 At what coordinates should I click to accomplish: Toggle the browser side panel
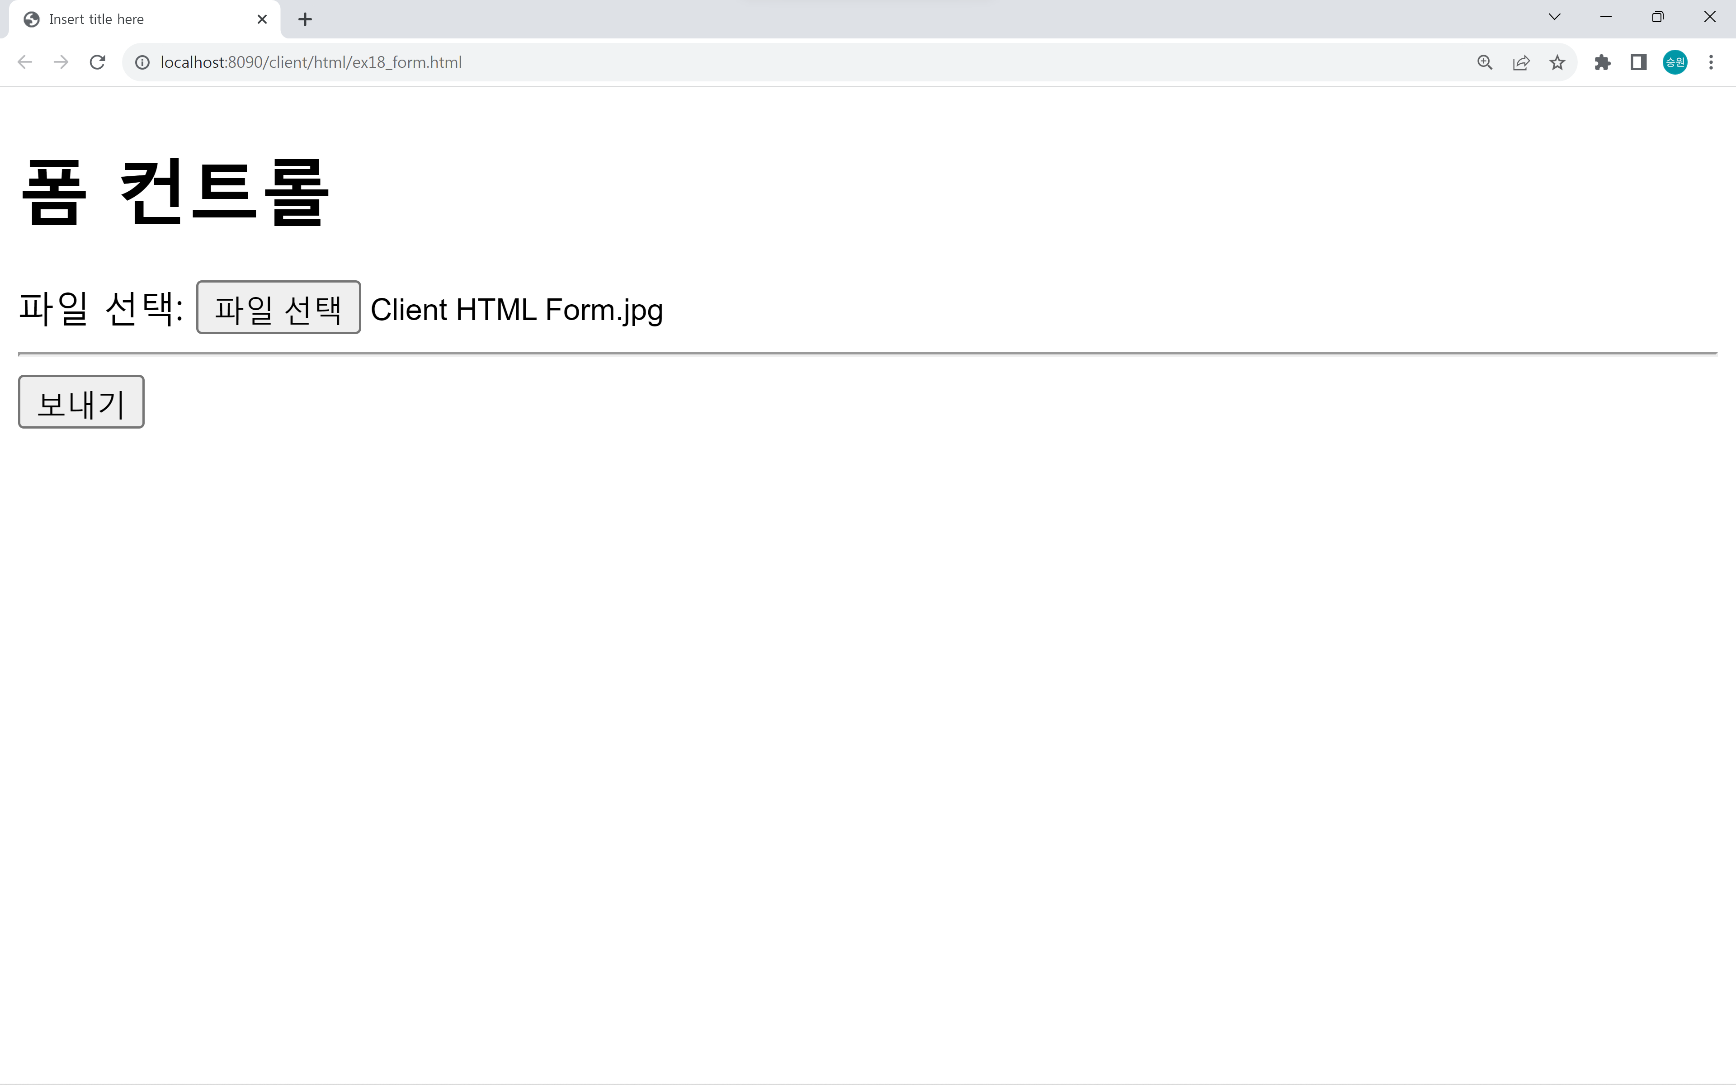click(x=1638, y=62)
